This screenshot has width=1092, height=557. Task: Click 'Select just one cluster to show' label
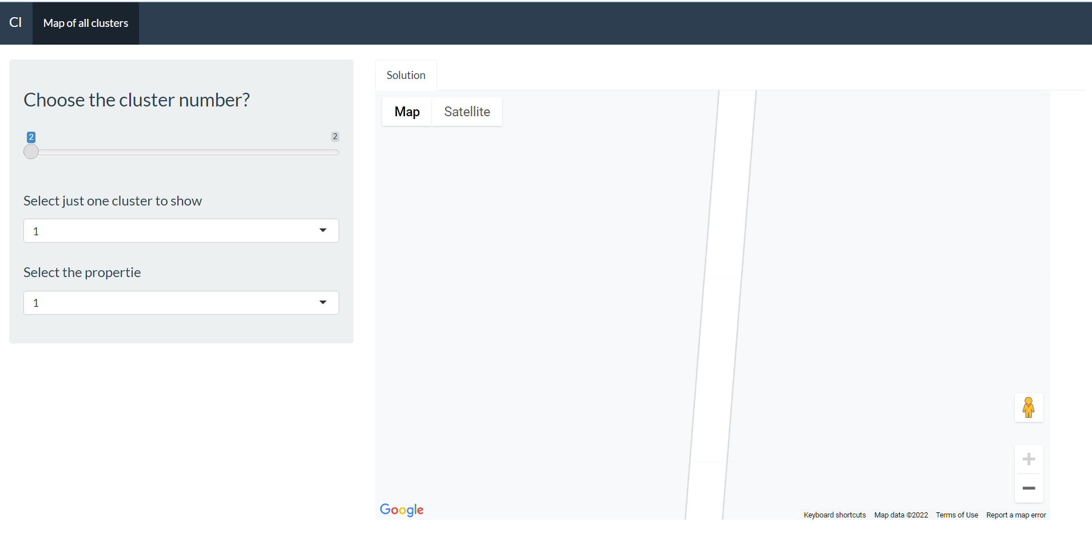point(113,201)
